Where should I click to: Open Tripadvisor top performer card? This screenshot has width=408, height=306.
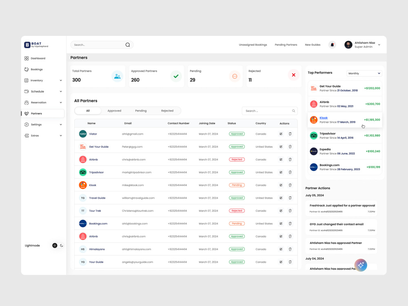pos(345,135)
